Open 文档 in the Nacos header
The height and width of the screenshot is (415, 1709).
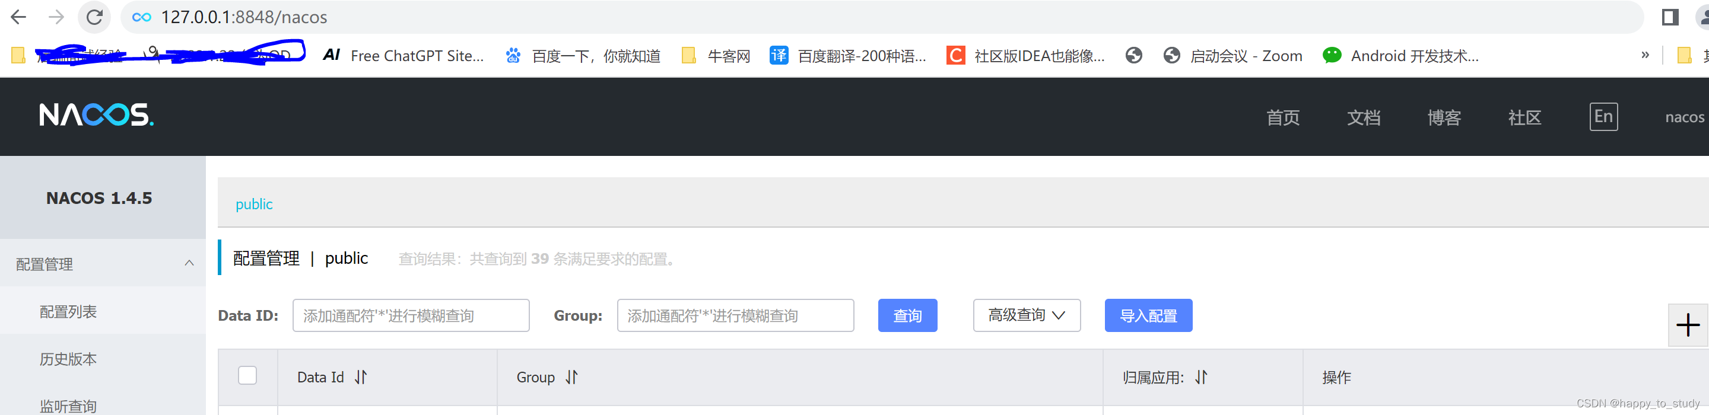(1364, 117)
